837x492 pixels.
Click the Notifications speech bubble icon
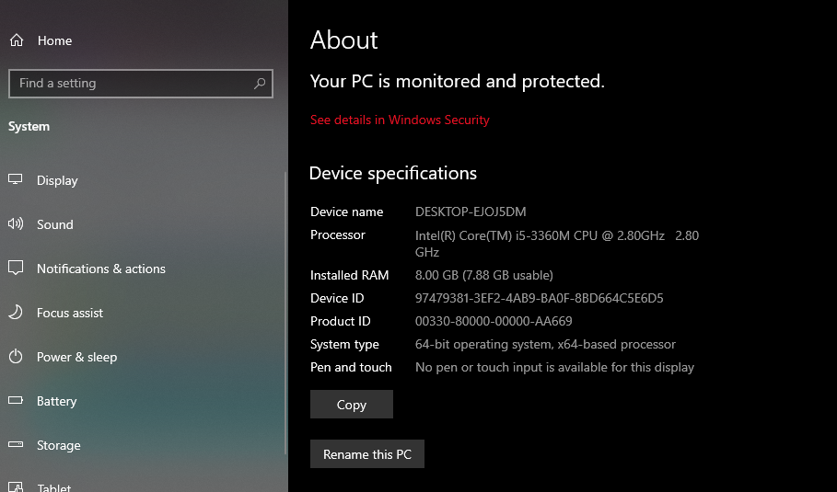[16, 268]
